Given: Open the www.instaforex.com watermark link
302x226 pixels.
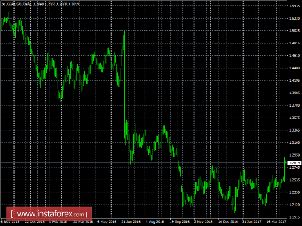Looking at the screenshot, I should coord(49,214).
